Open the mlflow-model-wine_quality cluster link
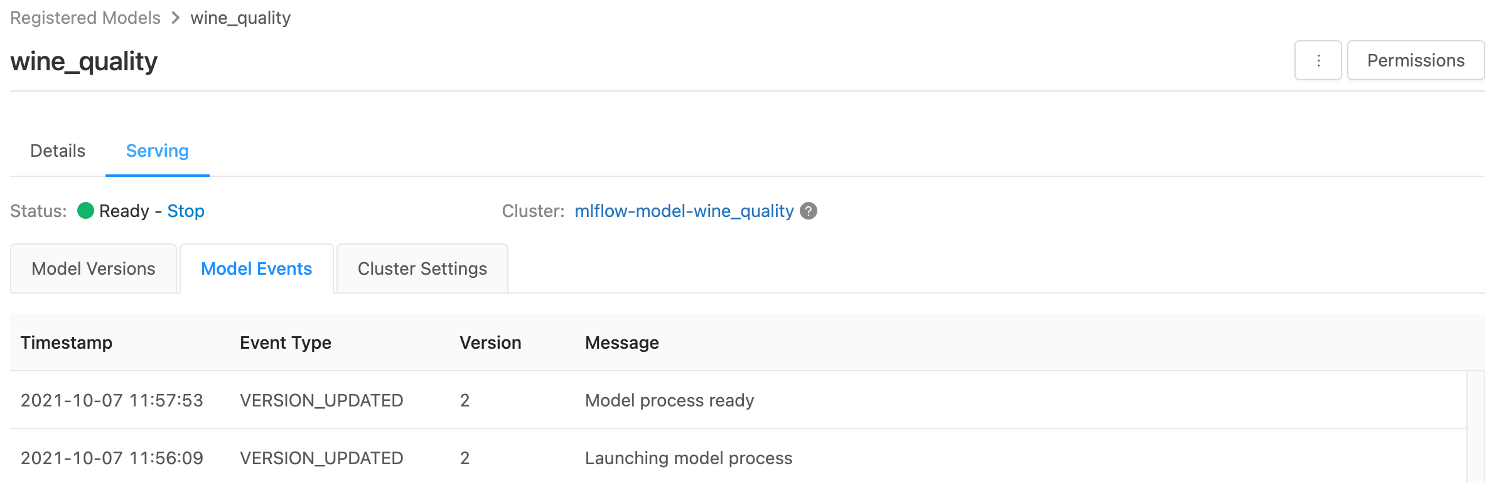The height and width of the screenshot is (483, 1489). coord(684,211)
